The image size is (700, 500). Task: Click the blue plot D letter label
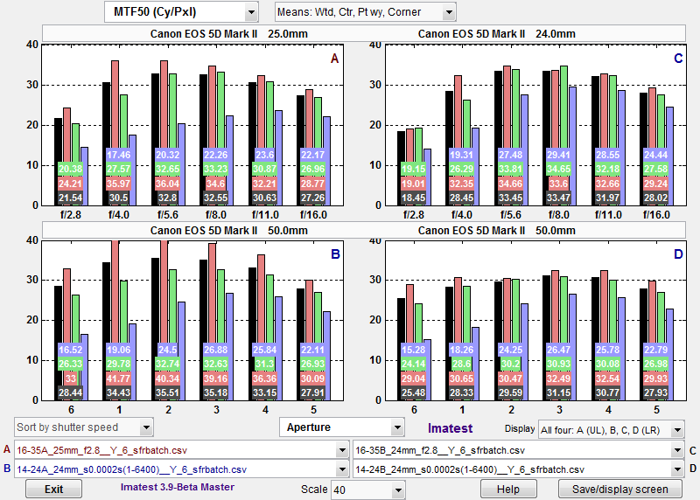coord(678,253)
